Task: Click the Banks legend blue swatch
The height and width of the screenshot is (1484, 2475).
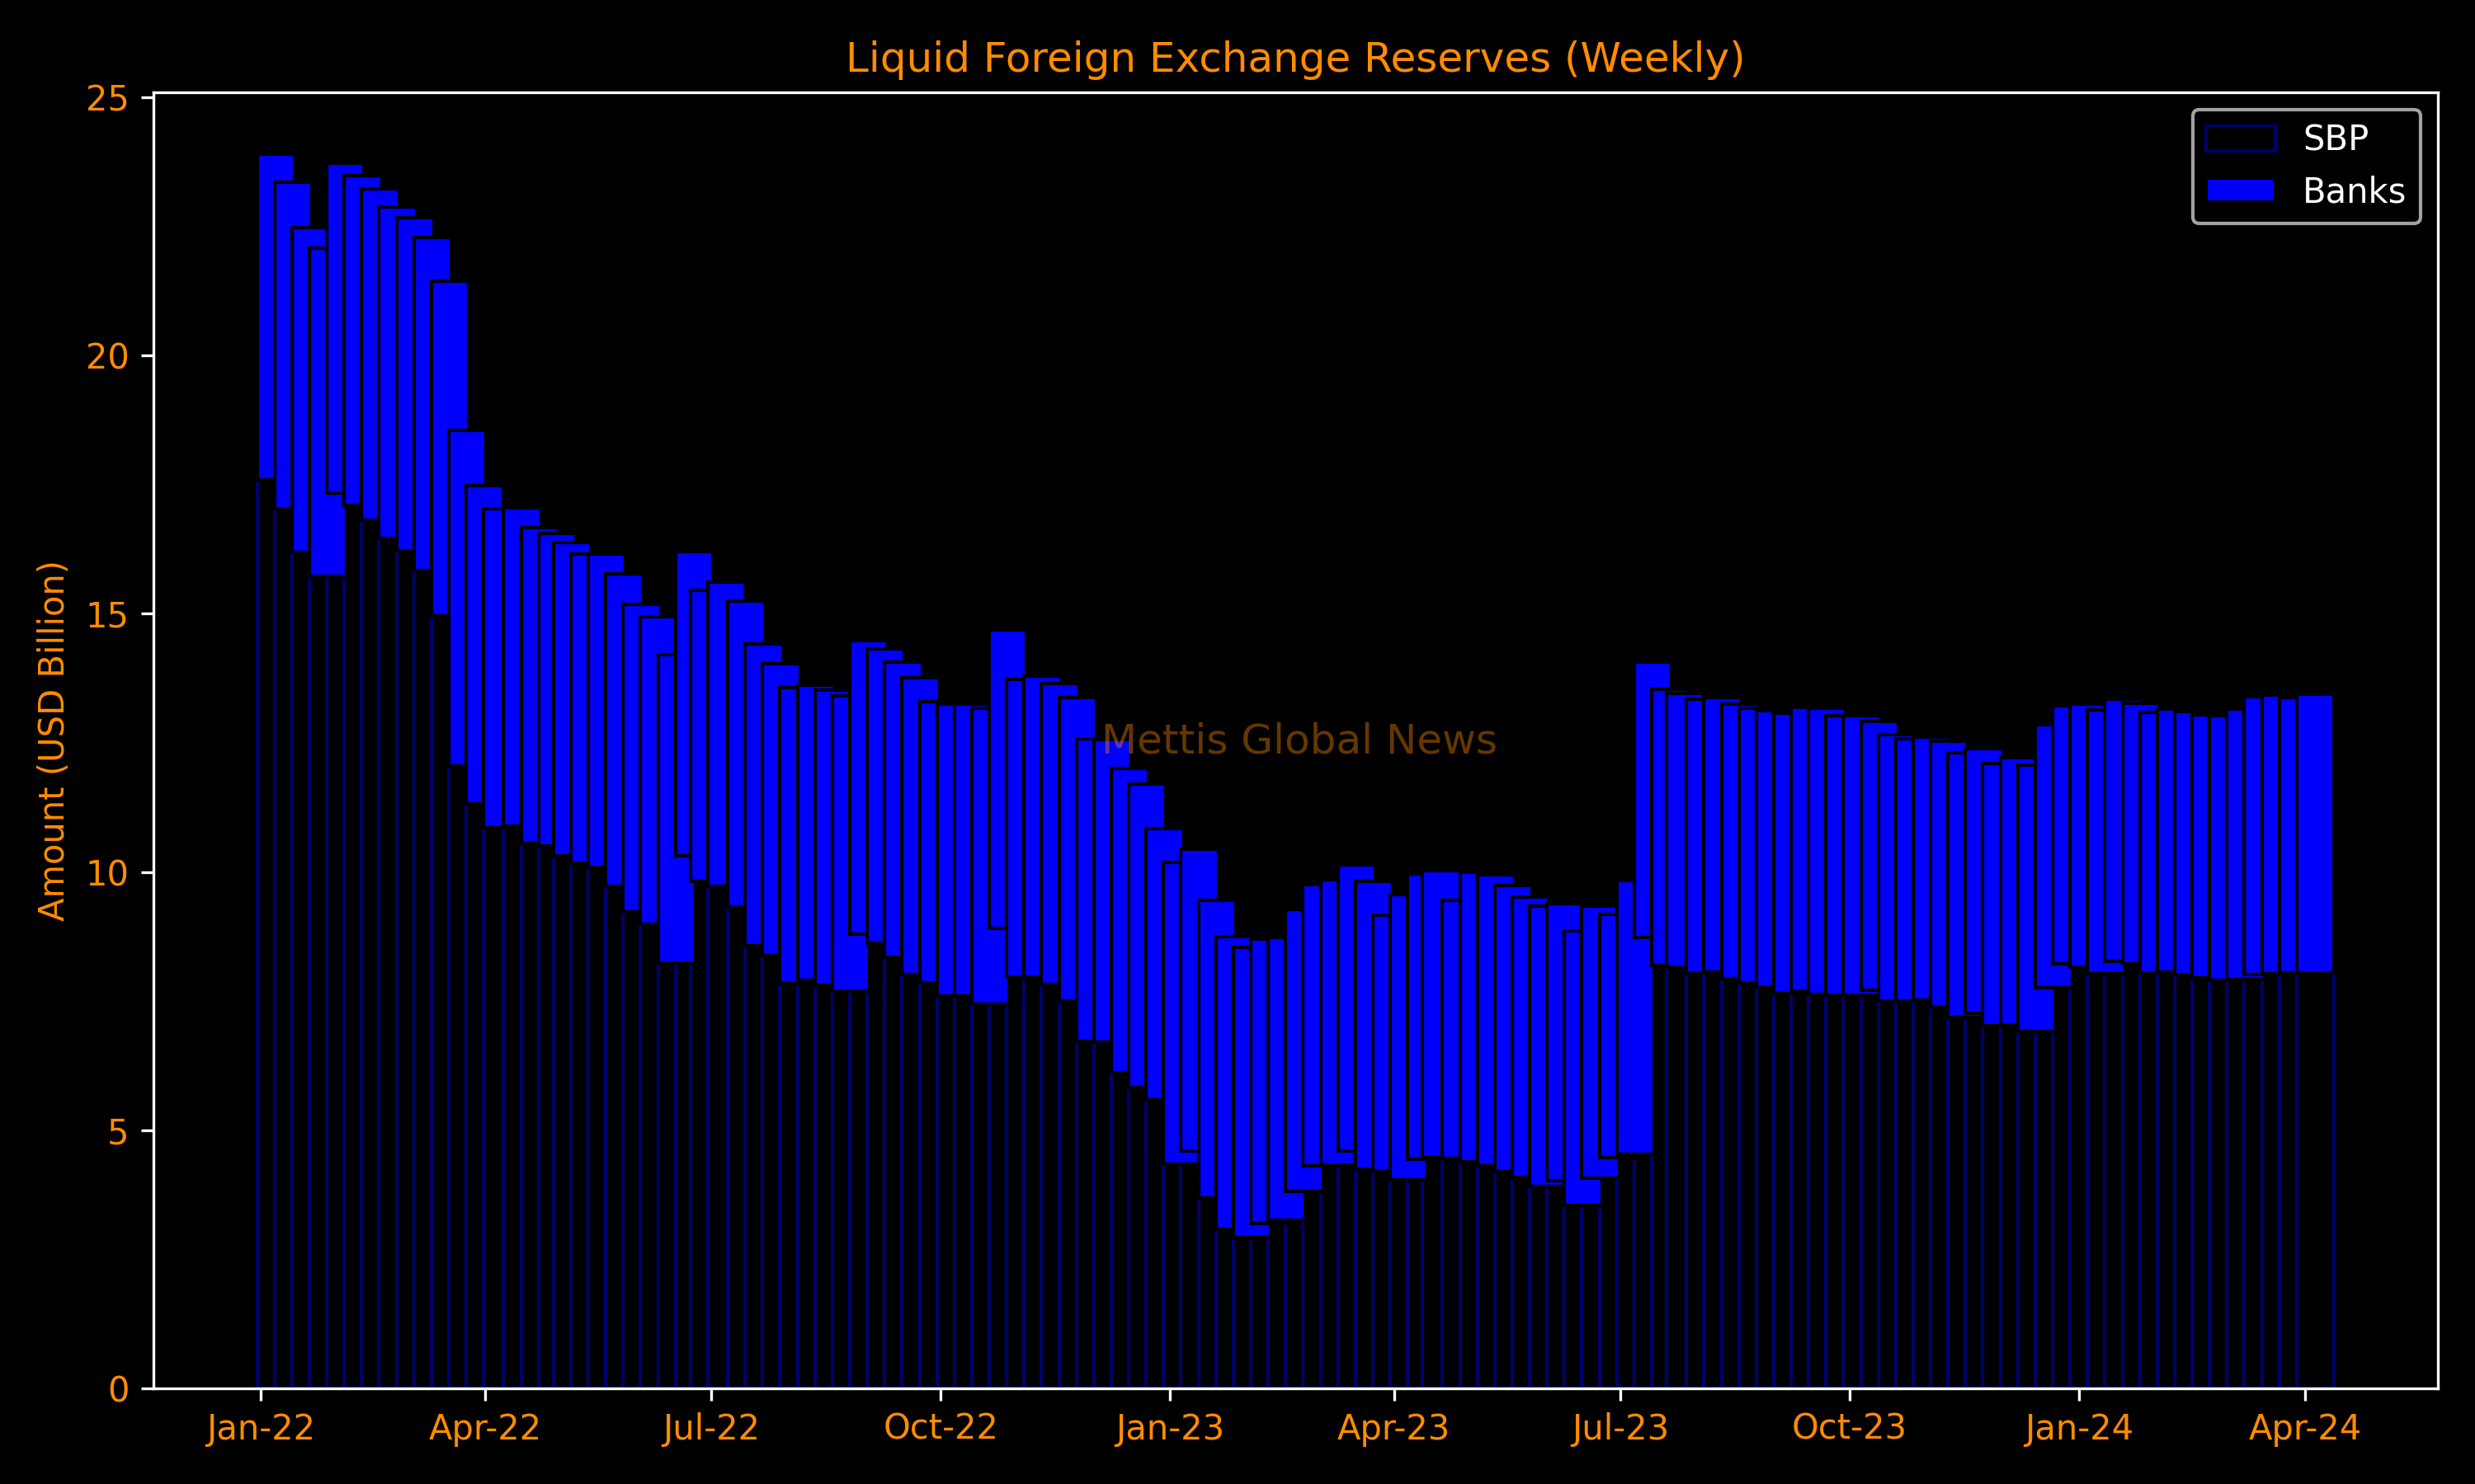Action: pos(2240,190)
